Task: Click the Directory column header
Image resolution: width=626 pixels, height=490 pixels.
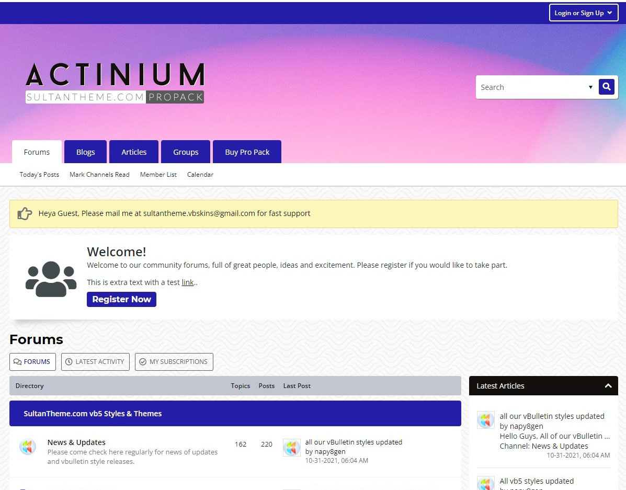Action: point(29,386)
